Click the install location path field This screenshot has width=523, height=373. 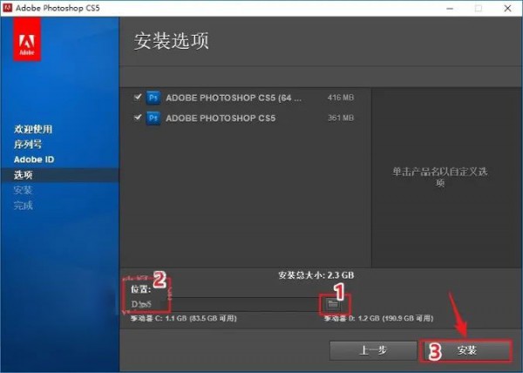click(225, 304)
